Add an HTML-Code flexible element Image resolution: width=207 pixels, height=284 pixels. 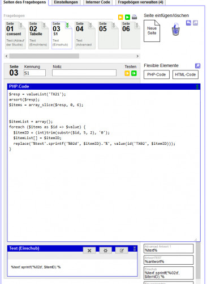pos(186,74)
